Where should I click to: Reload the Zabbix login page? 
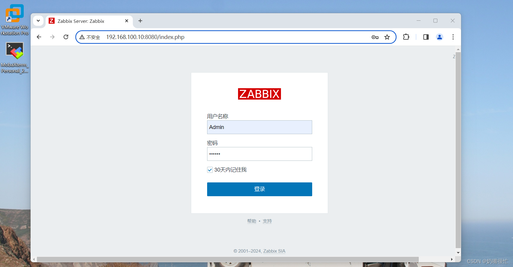tap(66, 37)
